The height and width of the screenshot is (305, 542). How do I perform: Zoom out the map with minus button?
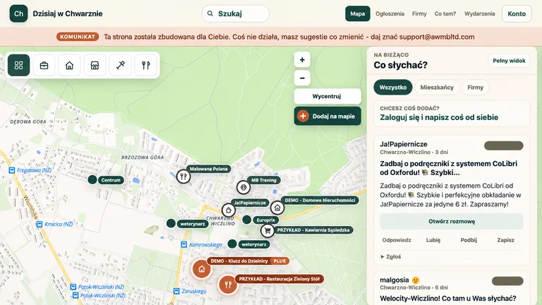tap(302, 78)
